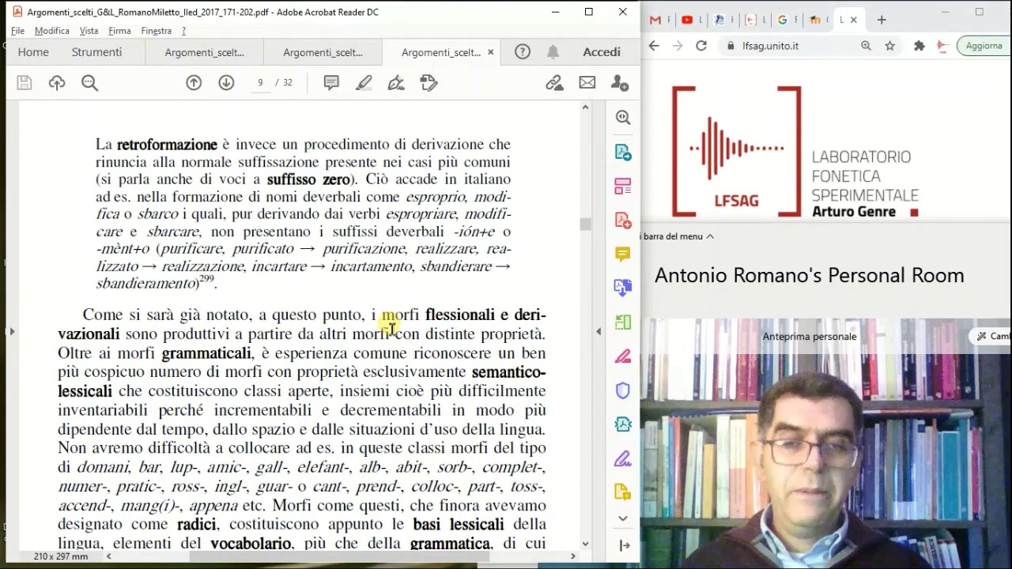The height and width of the screenshot is (569, 1012).
Task: Go to next page arrow
Action: click(226, 82)
